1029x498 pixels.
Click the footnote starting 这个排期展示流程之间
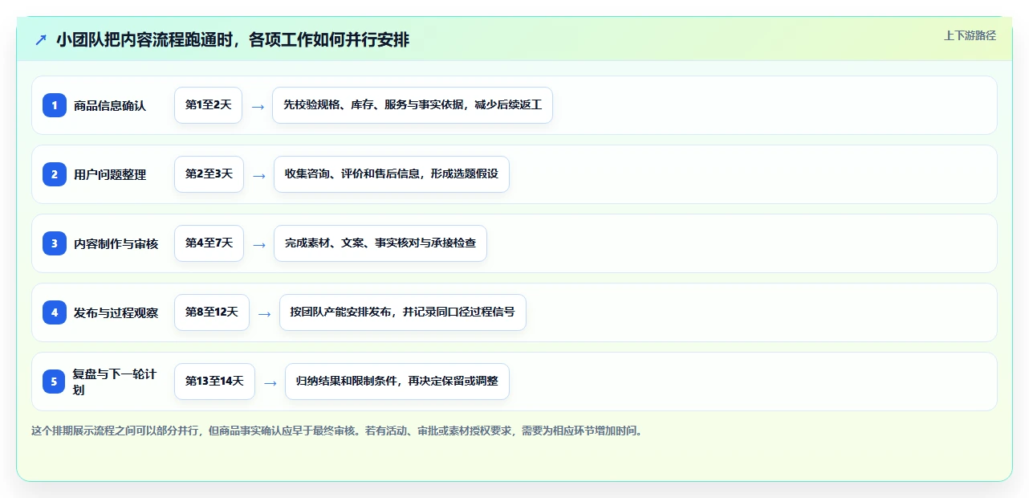click(x=337, y=431)
